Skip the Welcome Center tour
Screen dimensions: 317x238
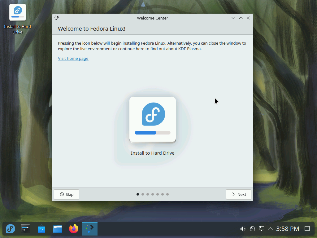[x=67, y=195]
